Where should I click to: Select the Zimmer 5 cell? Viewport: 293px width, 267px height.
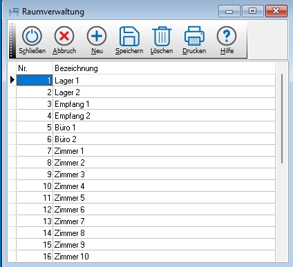pos(164,198)
